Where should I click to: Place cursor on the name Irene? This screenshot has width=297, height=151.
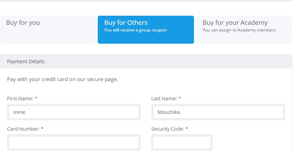(19, 112)
